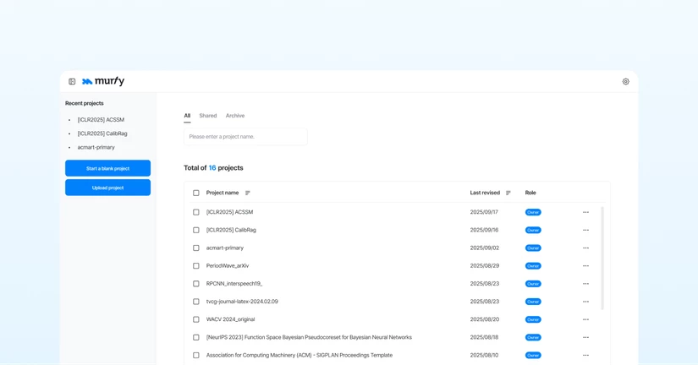Expand options menu for tvcg-journal-latex-2024.02.09
The image size is (698, 365).
(x=585, y=302)
